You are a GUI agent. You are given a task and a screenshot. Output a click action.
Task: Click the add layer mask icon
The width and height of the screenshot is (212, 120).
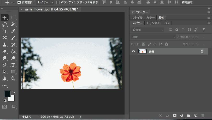(x=175, y=115)
